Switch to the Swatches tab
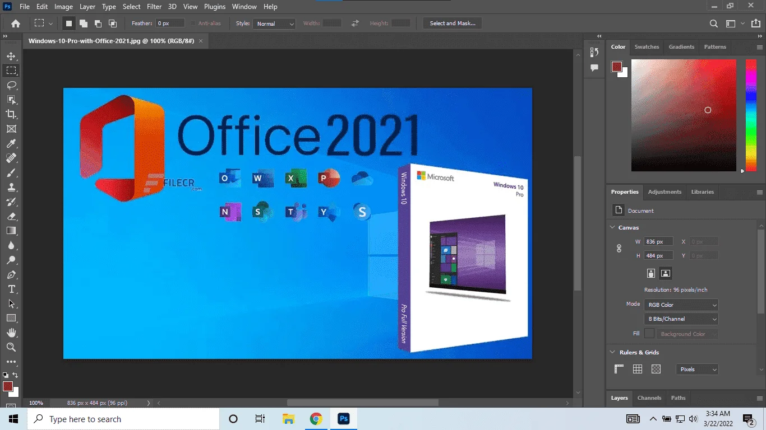The image size is (766, 430). point(647,47)
